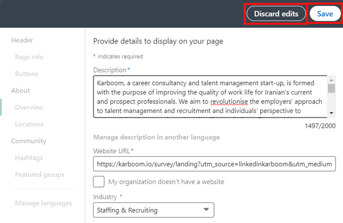The height and width of the screenshot is (223, 343).
Task: Go to the Buttons settings section
Action: point(27,74)
